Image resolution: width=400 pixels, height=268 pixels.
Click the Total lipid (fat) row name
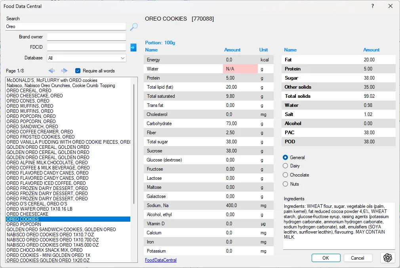(160, 87)
